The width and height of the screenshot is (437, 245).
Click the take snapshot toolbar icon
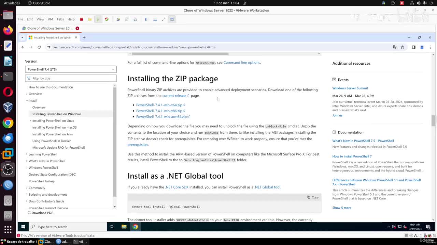tap(118, 19)
